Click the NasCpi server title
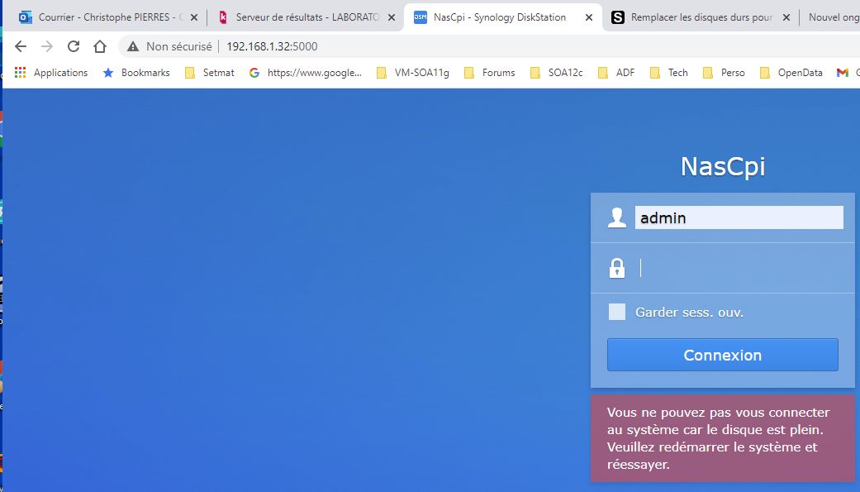Viewport: 860px width, 492px height. tap(722, 166)
